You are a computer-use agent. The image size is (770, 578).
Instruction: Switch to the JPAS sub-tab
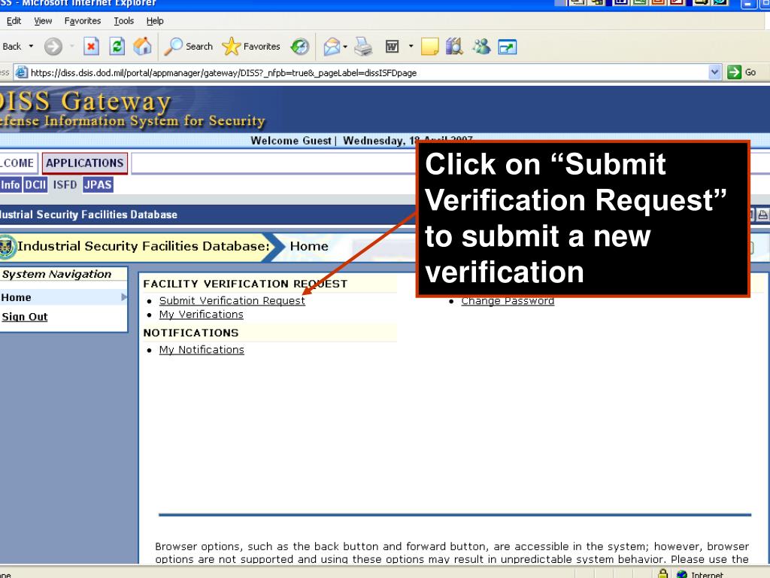(98, 185)
